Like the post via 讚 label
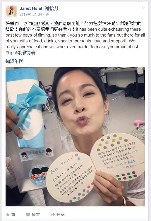Image resolution: width=151 pixels, height=221 pixels. tap(13, 215)
